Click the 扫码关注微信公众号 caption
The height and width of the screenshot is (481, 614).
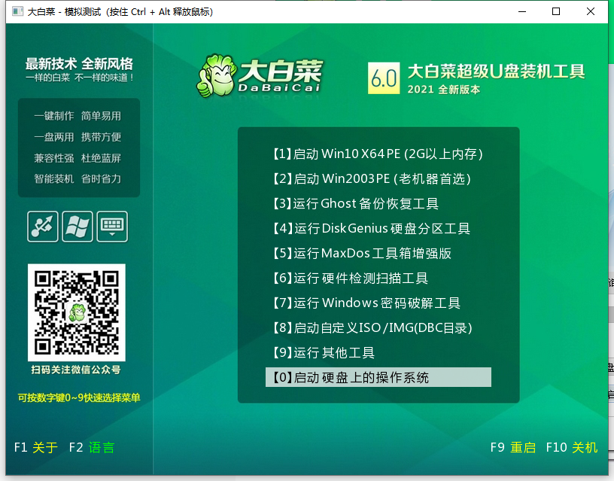click(76, 370)
